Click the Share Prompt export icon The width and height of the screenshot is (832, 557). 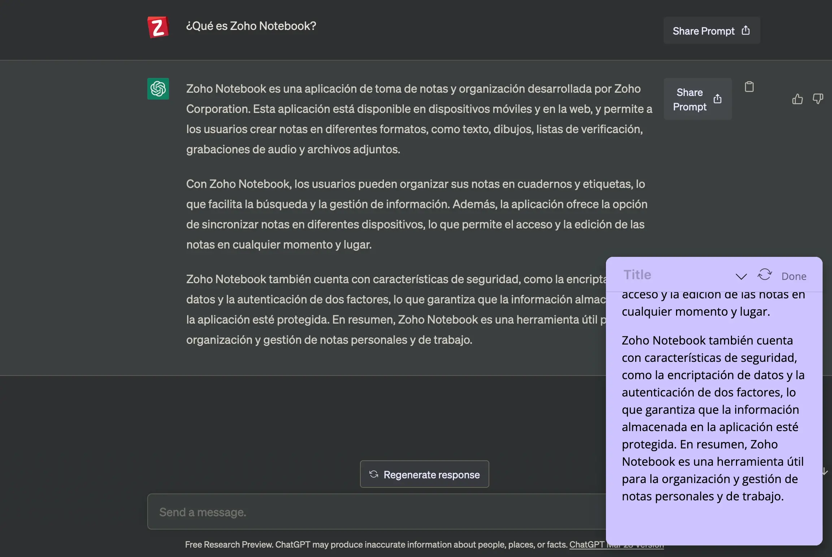(x=745, y=30)
